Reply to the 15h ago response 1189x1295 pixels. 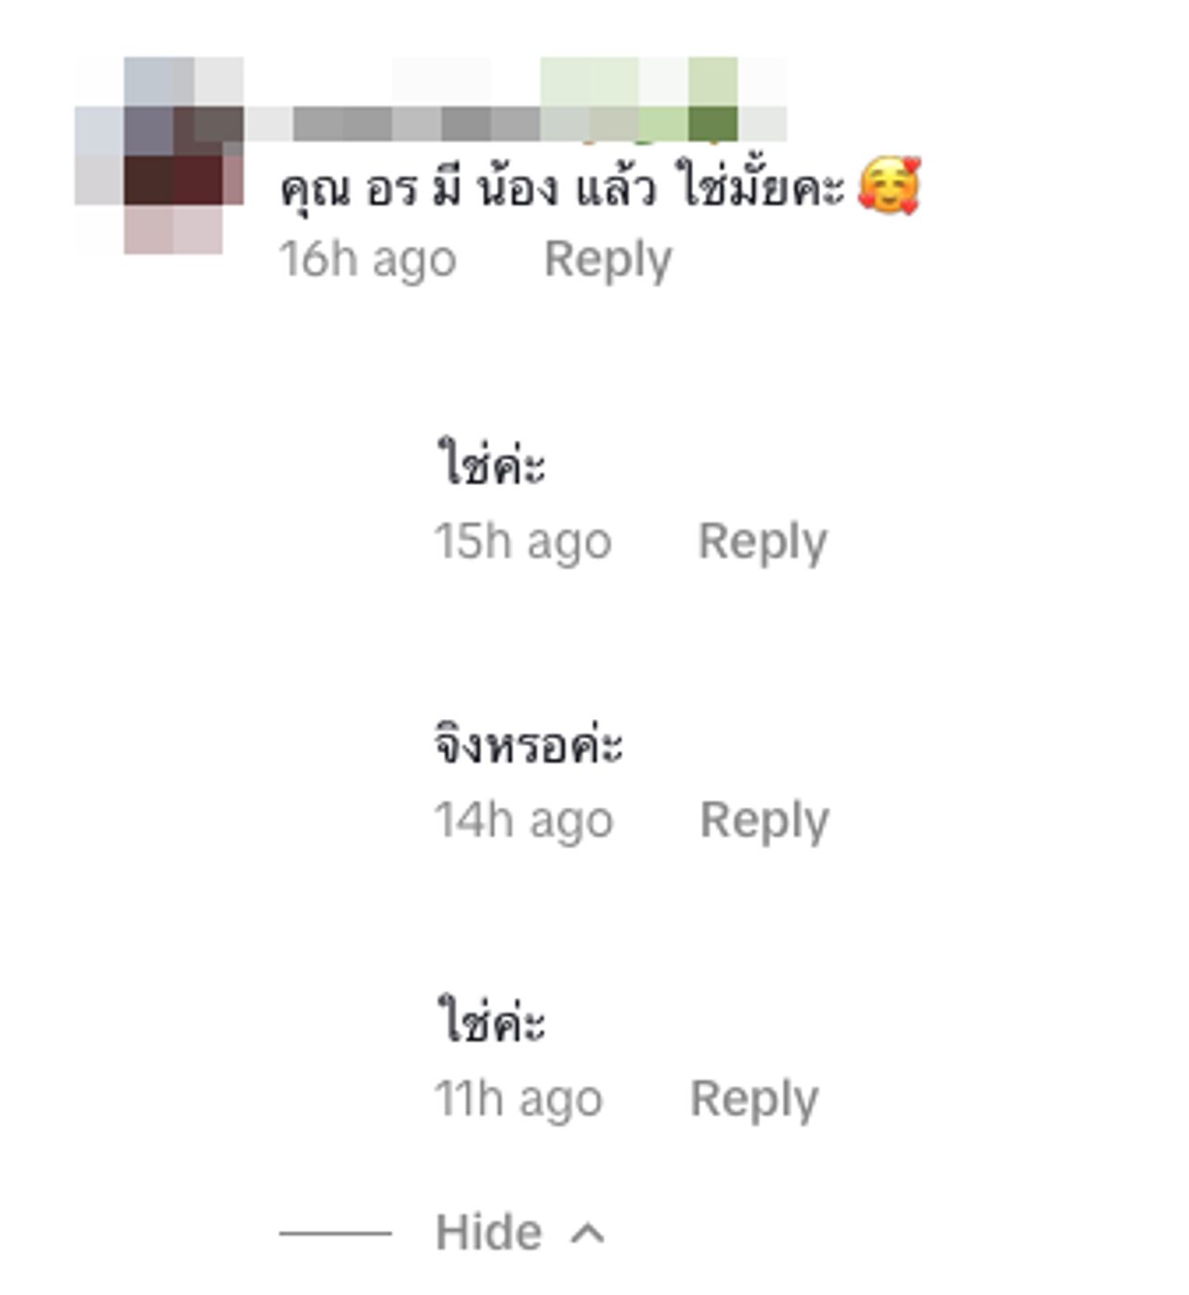point(762,542)
